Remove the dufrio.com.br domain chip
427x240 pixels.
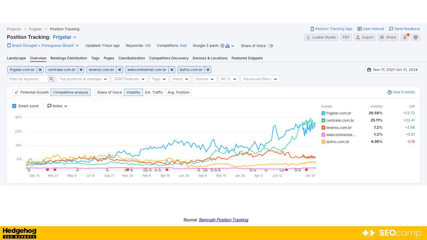point(208,70)
